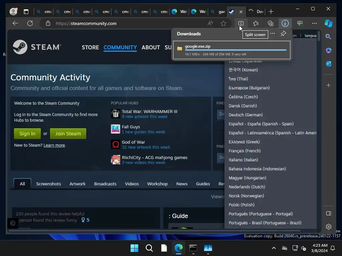The height and width of the screenshot is (256, 342).
Task: Open the tab actions menu icon
Action: click(26, 12)
